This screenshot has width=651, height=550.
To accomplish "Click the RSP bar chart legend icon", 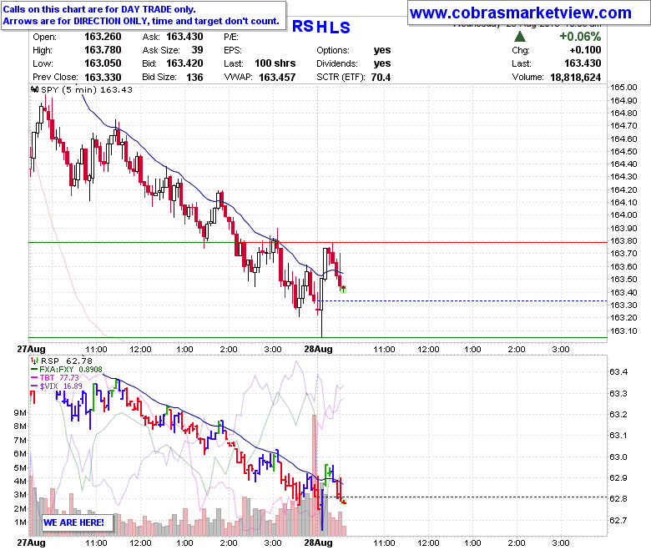I will click(35, 361).
